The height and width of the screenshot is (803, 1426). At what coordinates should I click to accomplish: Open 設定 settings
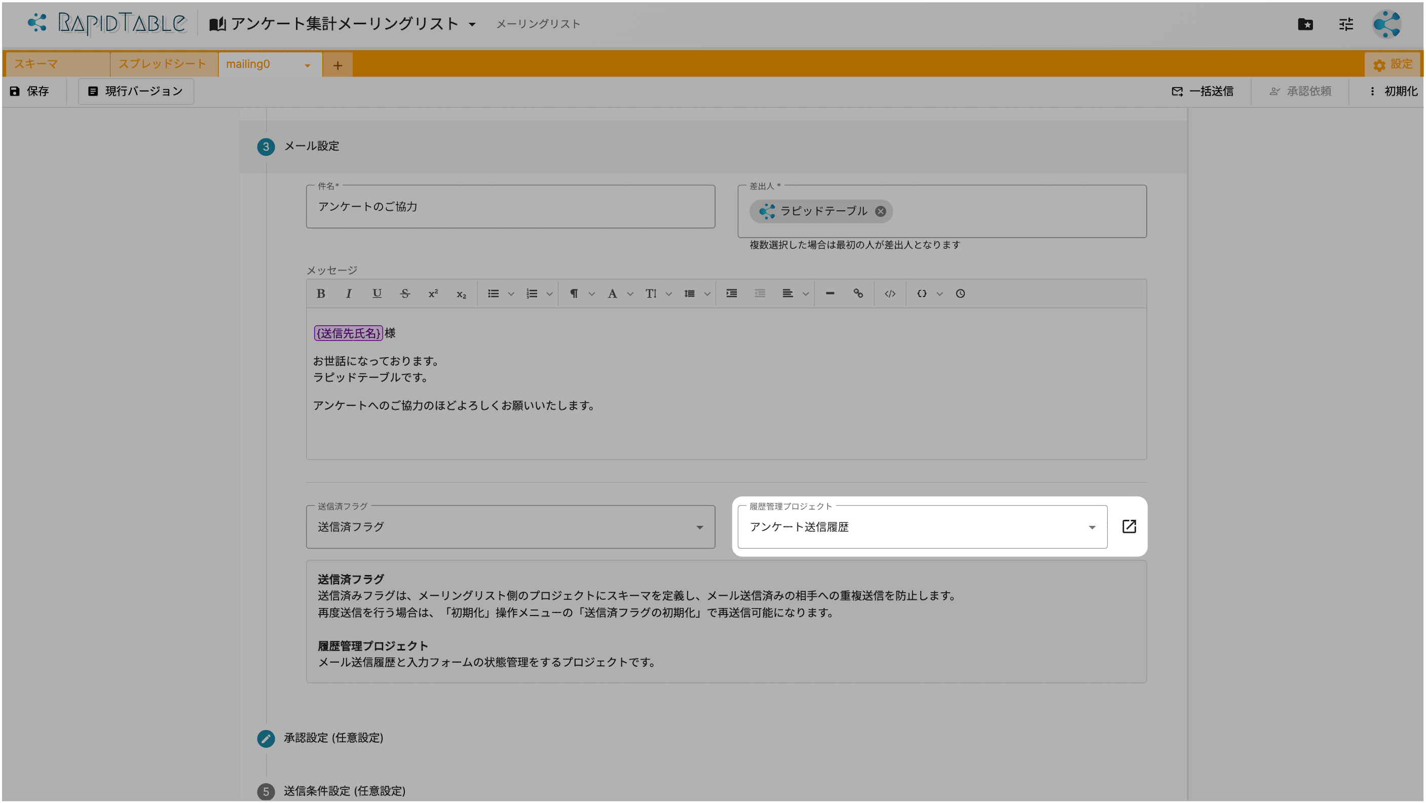[x=1393, y=65]
